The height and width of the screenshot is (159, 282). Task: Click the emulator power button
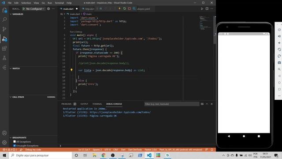click(279, 30)
